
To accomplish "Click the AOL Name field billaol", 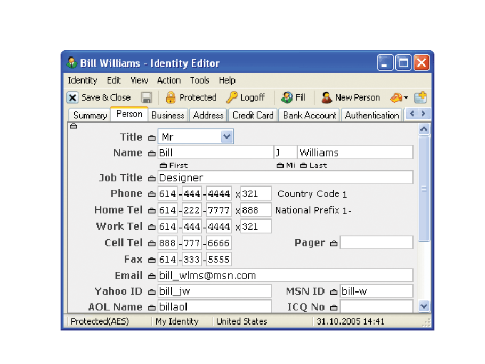I will pos(215,307).
